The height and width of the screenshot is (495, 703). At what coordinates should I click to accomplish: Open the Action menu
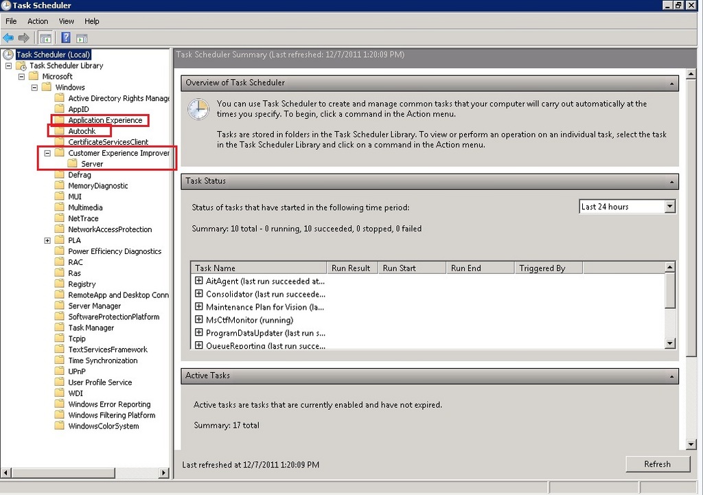(37, 21)
